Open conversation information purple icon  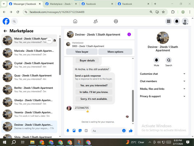pyautogui.click(x=129, y=34)
